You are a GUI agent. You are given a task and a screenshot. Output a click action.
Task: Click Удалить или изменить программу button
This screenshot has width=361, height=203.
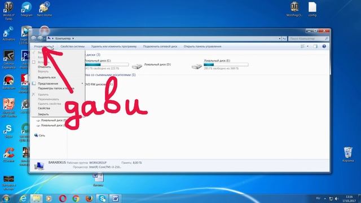[114, 46]
